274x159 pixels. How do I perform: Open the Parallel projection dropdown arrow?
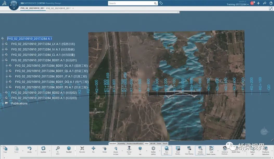tap(75, 151)
